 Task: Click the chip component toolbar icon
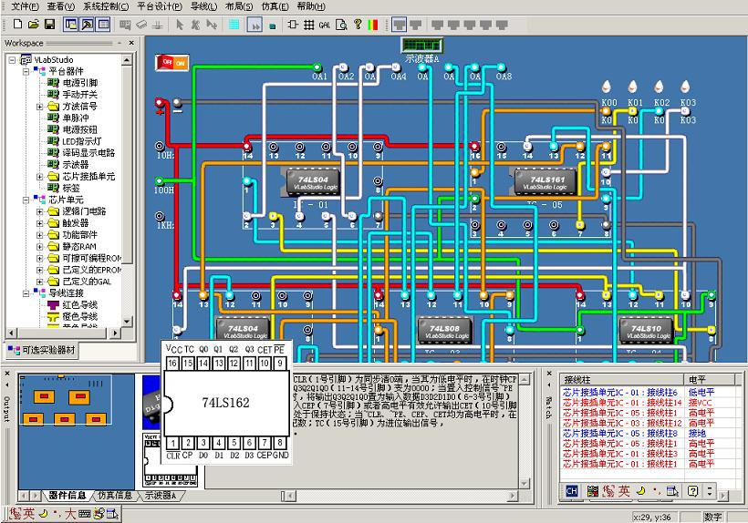pos(293,25)
